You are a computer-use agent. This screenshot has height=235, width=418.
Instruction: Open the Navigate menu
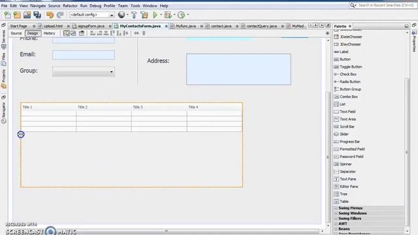(x=38, y=6)
